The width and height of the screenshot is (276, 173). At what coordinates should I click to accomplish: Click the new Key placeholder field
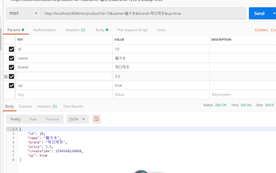64,95
